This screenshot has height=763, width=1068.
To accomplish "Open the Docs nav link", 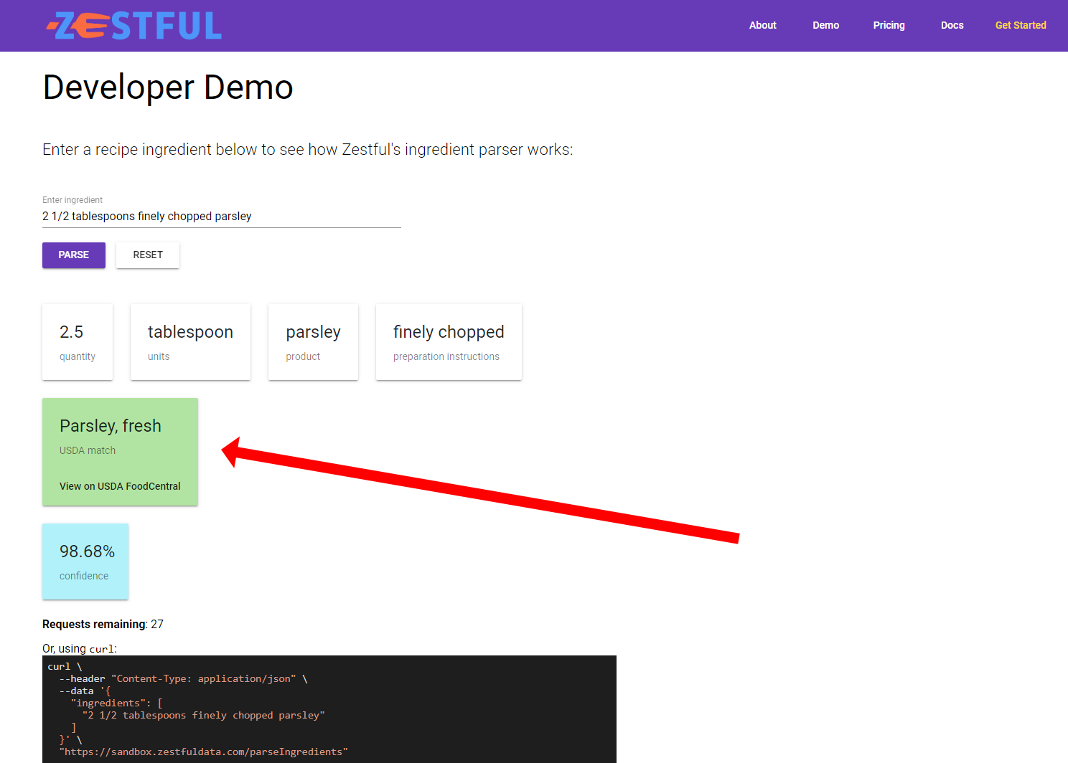I will coord(952,25).
